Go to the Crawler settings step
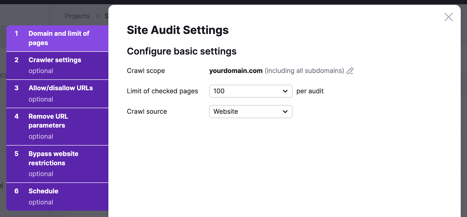 [x=55, y=60]
